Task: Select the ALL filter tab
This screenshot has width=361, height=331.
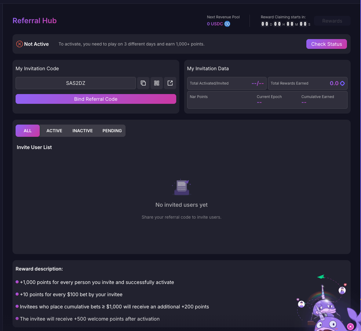Action: [x=27, y=131]
